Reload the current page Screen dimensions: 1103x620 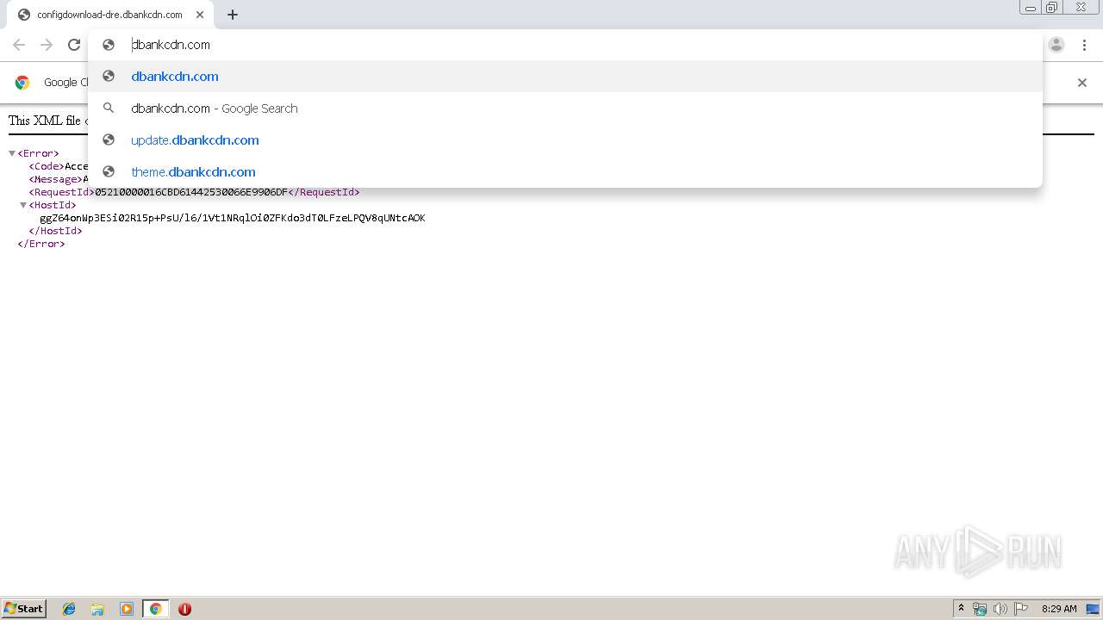click(x=74, y=45)
